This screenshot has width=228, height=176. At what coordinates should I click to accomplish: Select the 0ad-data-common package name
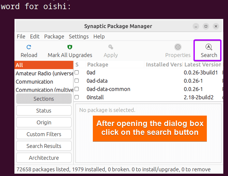click(x=108, y=89)
